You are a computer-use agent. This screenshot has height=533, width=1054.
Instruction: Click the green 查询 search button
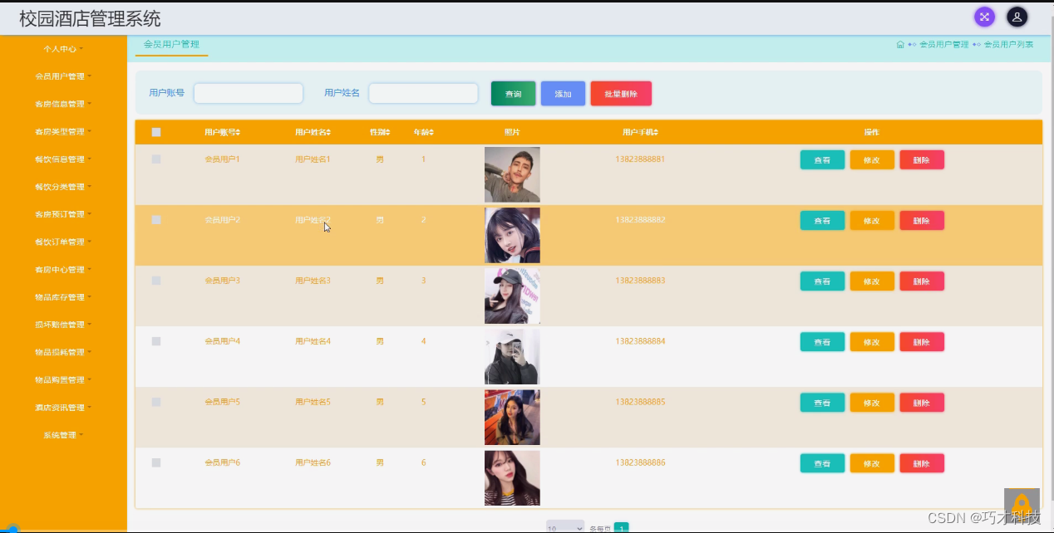coord(514,94)
